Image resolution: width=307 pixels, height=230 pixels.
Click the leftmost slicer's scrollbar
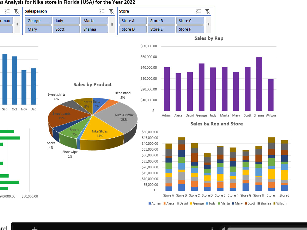[x=17, y=25]
